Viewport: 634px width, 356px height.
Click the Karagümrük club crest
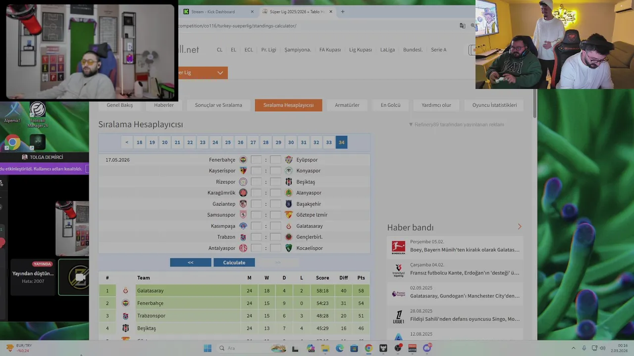243,193
